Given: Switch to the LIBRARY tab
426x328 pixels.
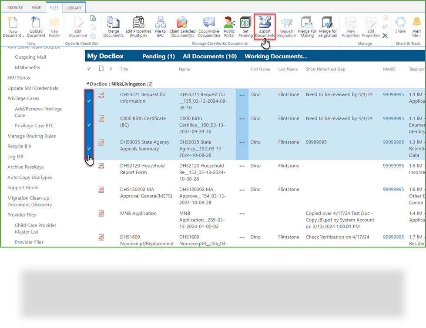Looking at the screenshot, I should 74,7.
